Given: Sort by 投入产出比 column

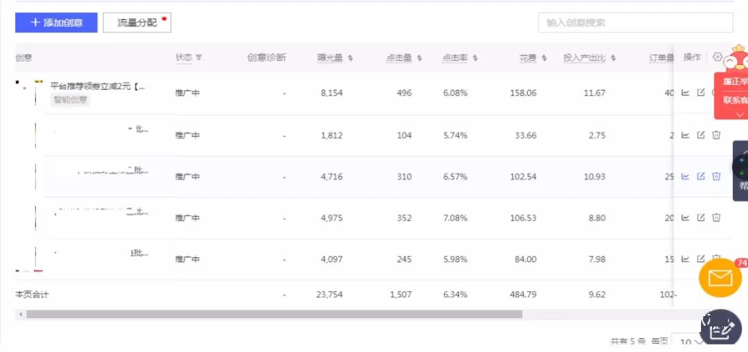Looking at the screenshot, I should coord(613,58).
